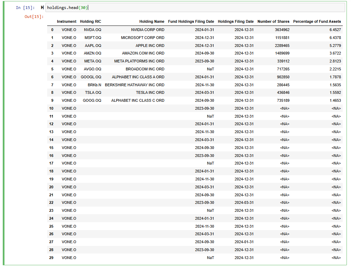
Task: Click percentage value 6.4378
Action: pos(335,38)
